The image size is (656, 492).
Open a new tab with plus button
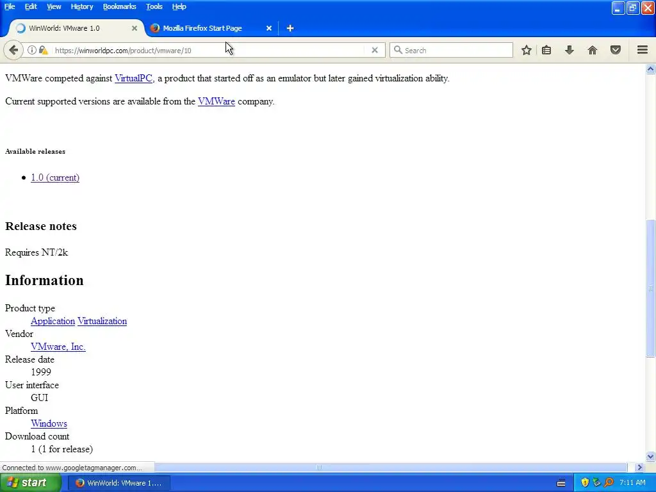(290, 28)
